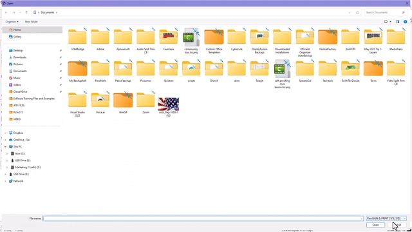
Task: Select Home in navigation pane
Action: [33, 30]
